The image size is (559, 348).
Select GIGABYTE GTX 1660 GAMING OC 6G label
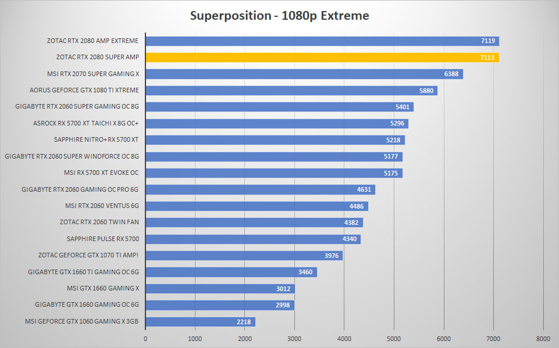coord(87,304)
